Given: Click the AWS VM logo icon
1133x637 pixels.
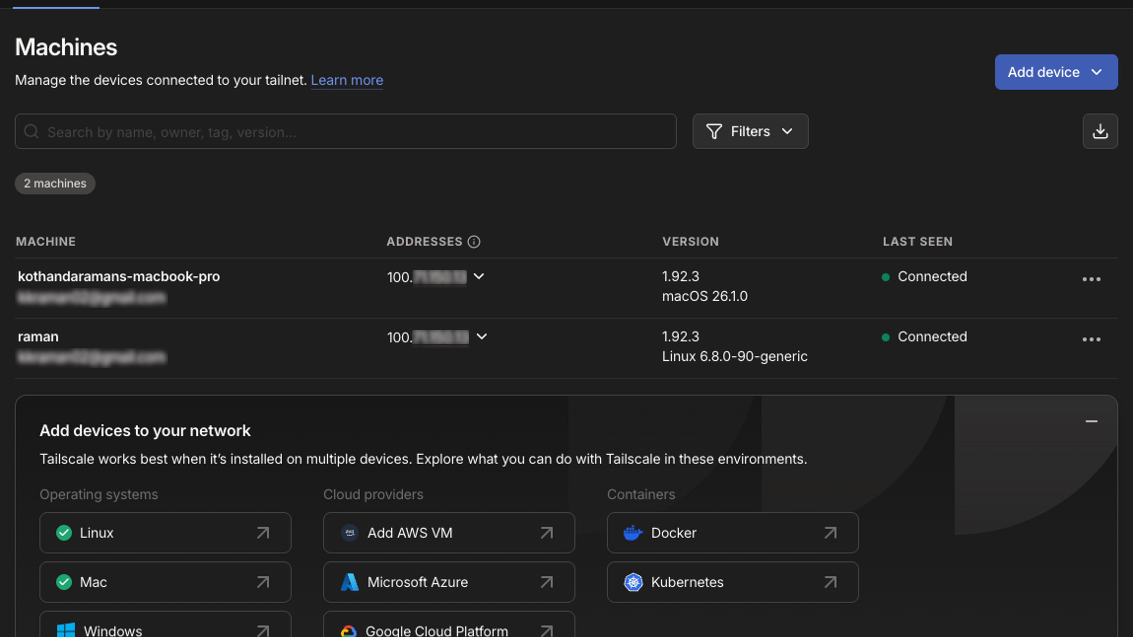Looking at the screenshot, I should [x=350, y=533].
